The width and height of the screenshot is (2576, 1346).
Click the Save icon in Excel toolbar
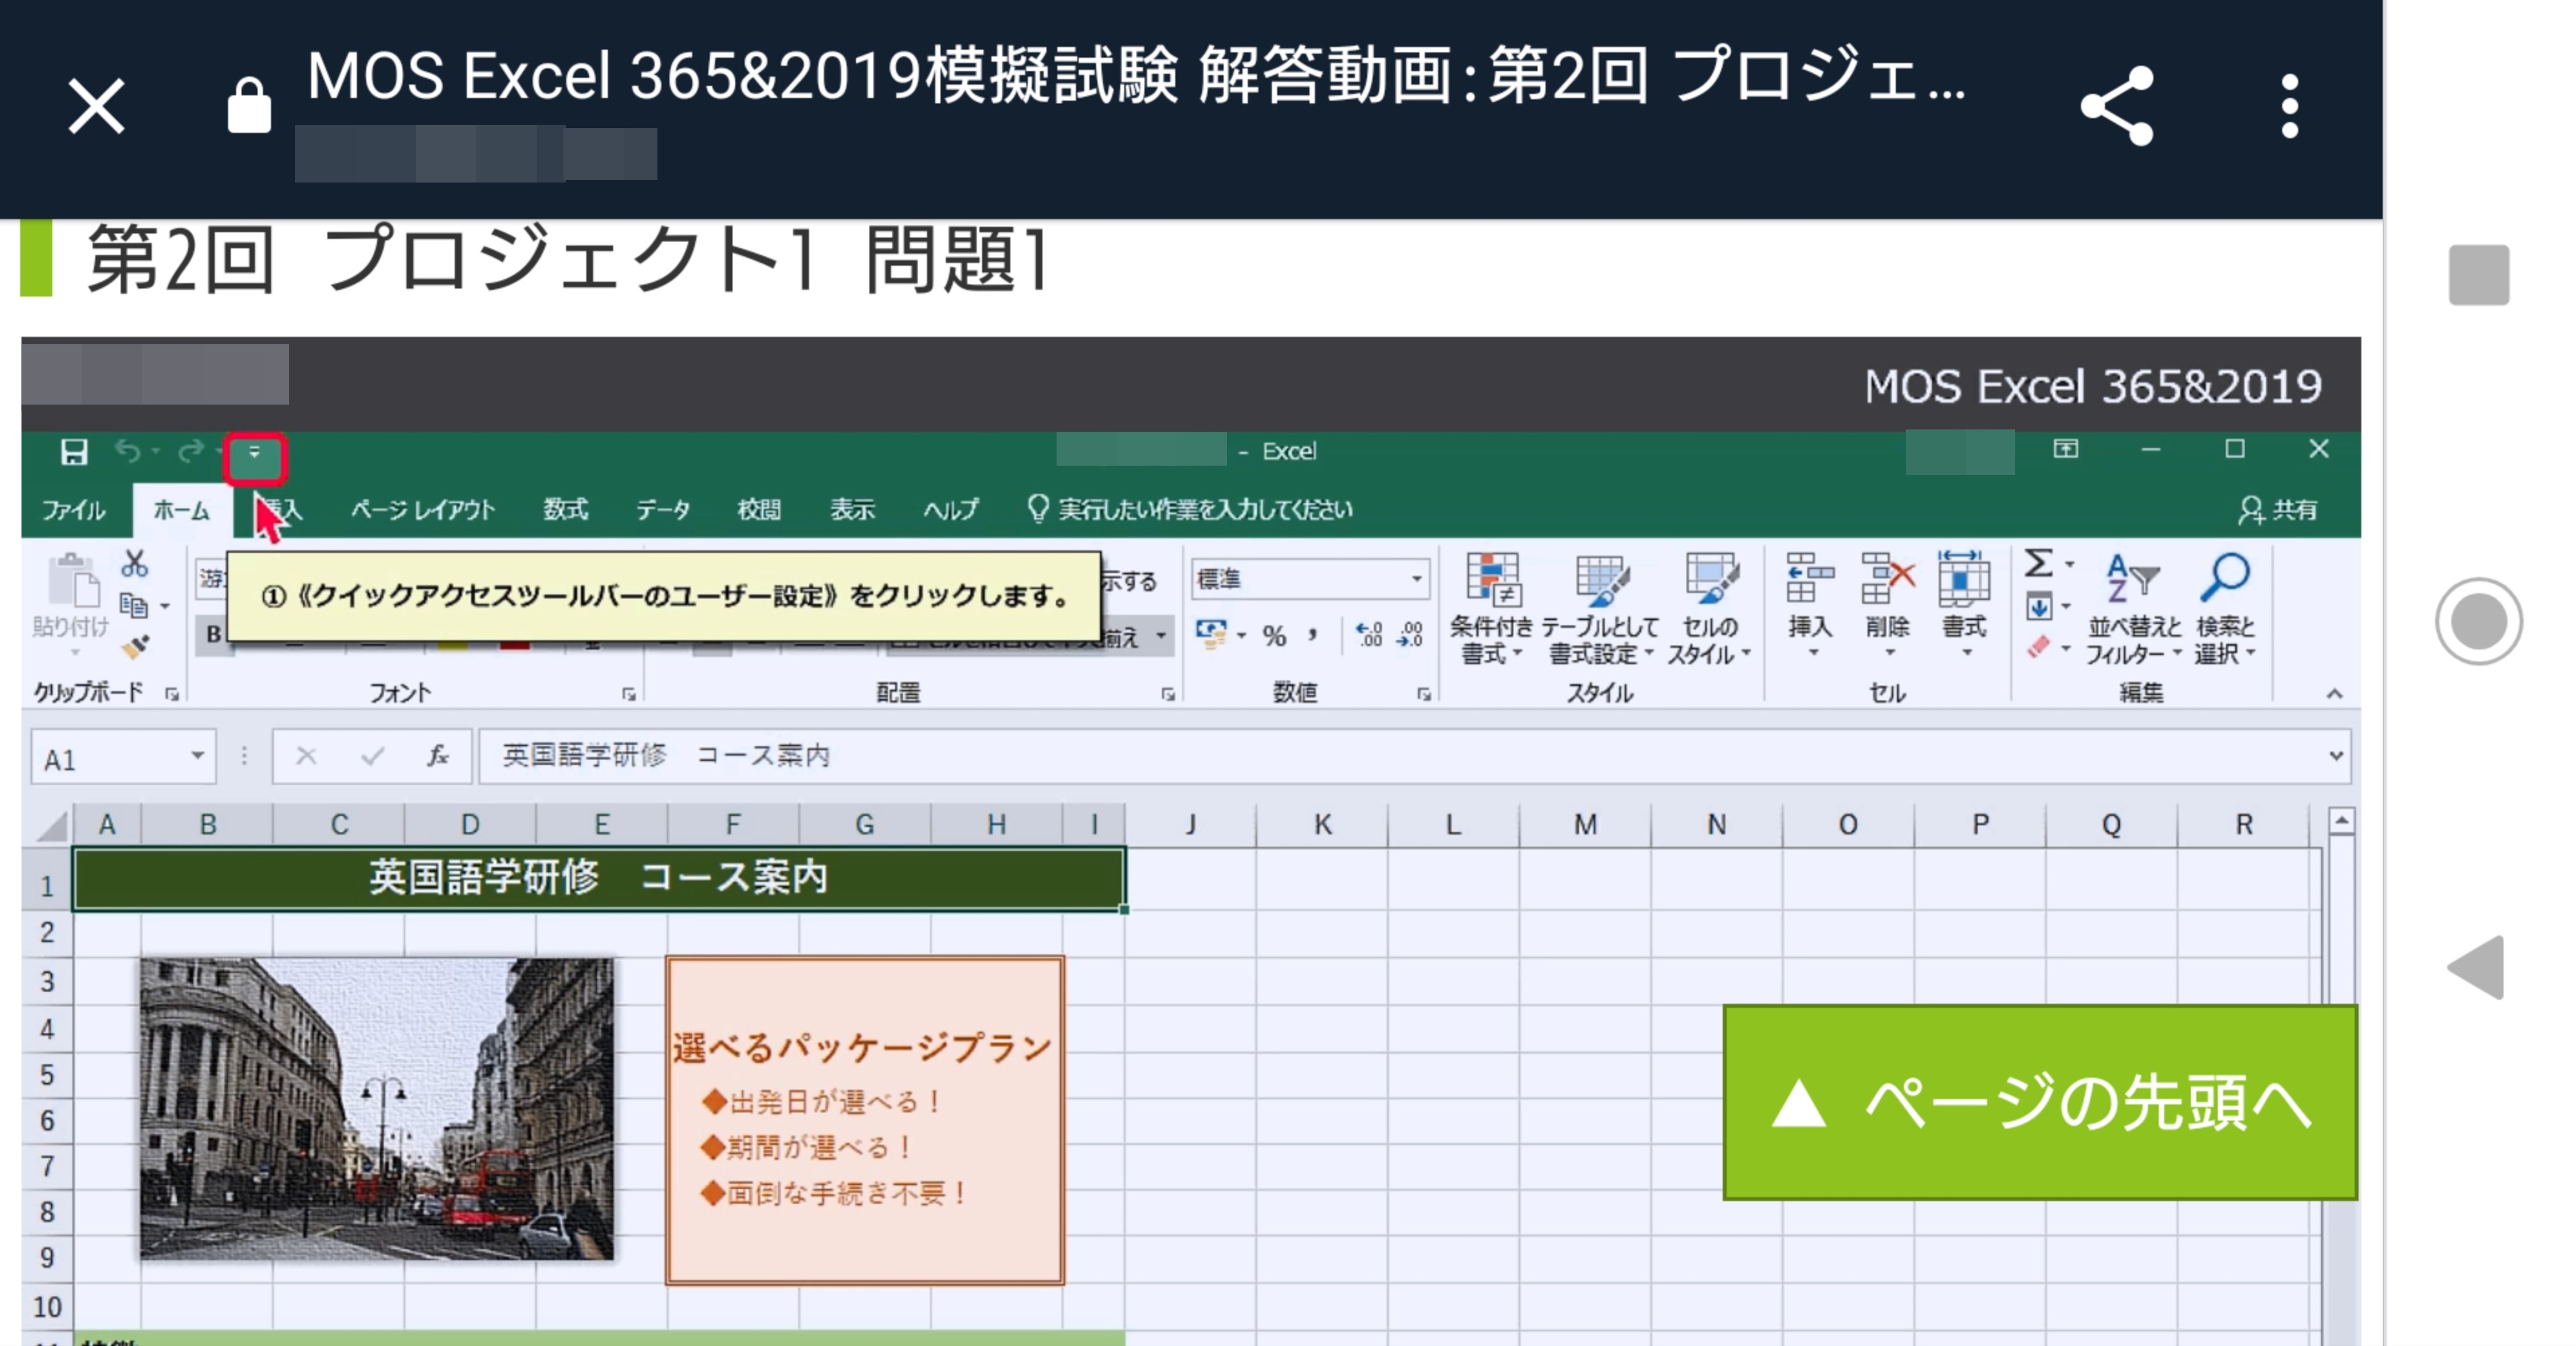(x=74, y=452)
